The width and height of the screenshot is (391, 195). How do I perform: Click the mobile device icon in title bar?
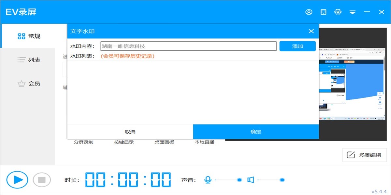click(323, 12)
